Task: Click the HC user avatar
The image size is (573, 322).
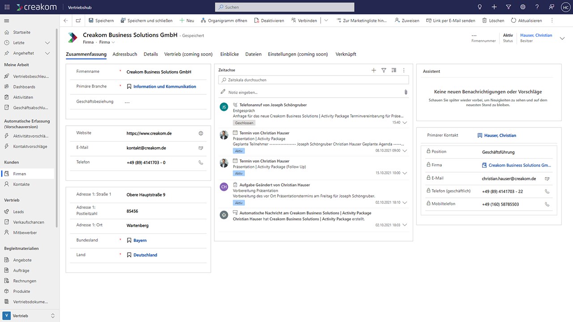Action: 565,7
